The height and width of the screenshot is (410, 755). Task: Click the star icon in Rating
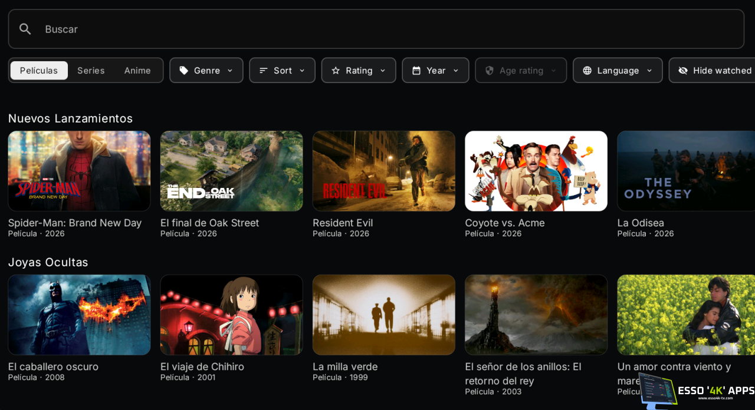click(336, 71)
